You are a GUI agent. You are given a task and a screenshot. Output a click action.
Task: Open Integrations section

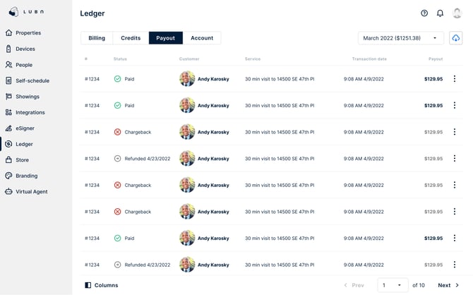25,112
